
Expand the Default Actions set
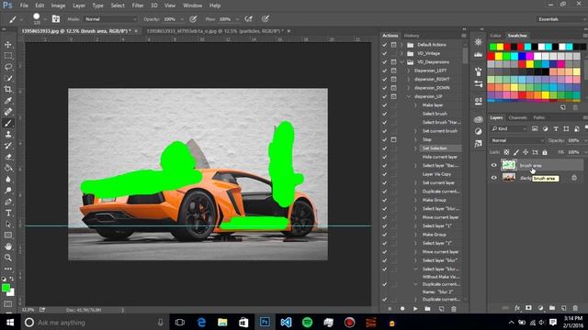(402, 45)
